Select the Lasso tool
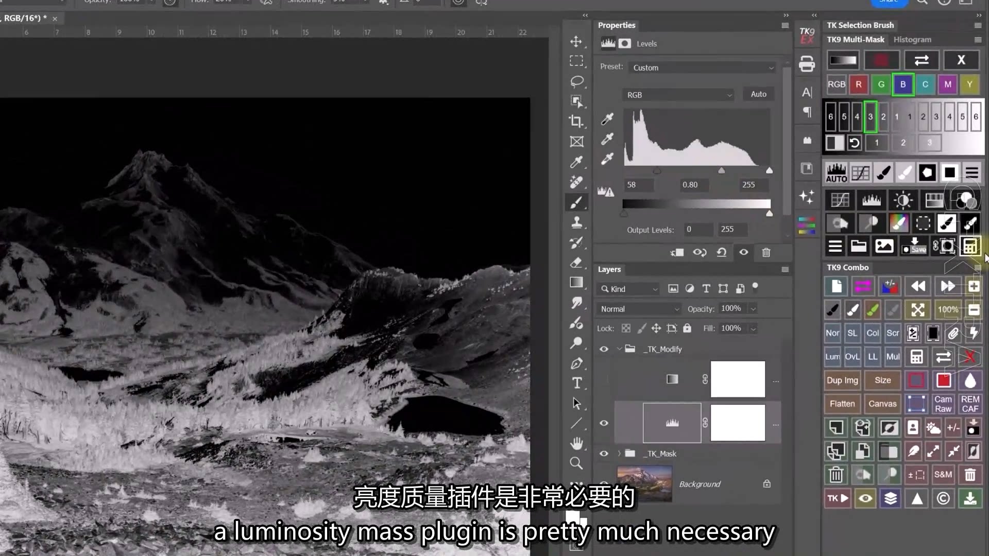This screenshot has width=989, height=556. click(576, 81)
